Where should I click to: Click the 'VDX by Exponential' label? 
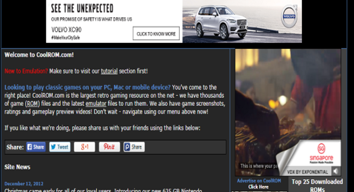tap(308, 172)
